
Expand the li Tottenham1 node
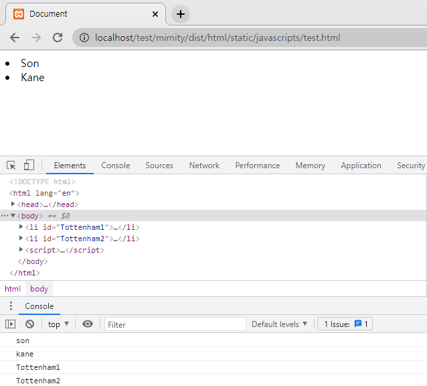click(21, 227)
